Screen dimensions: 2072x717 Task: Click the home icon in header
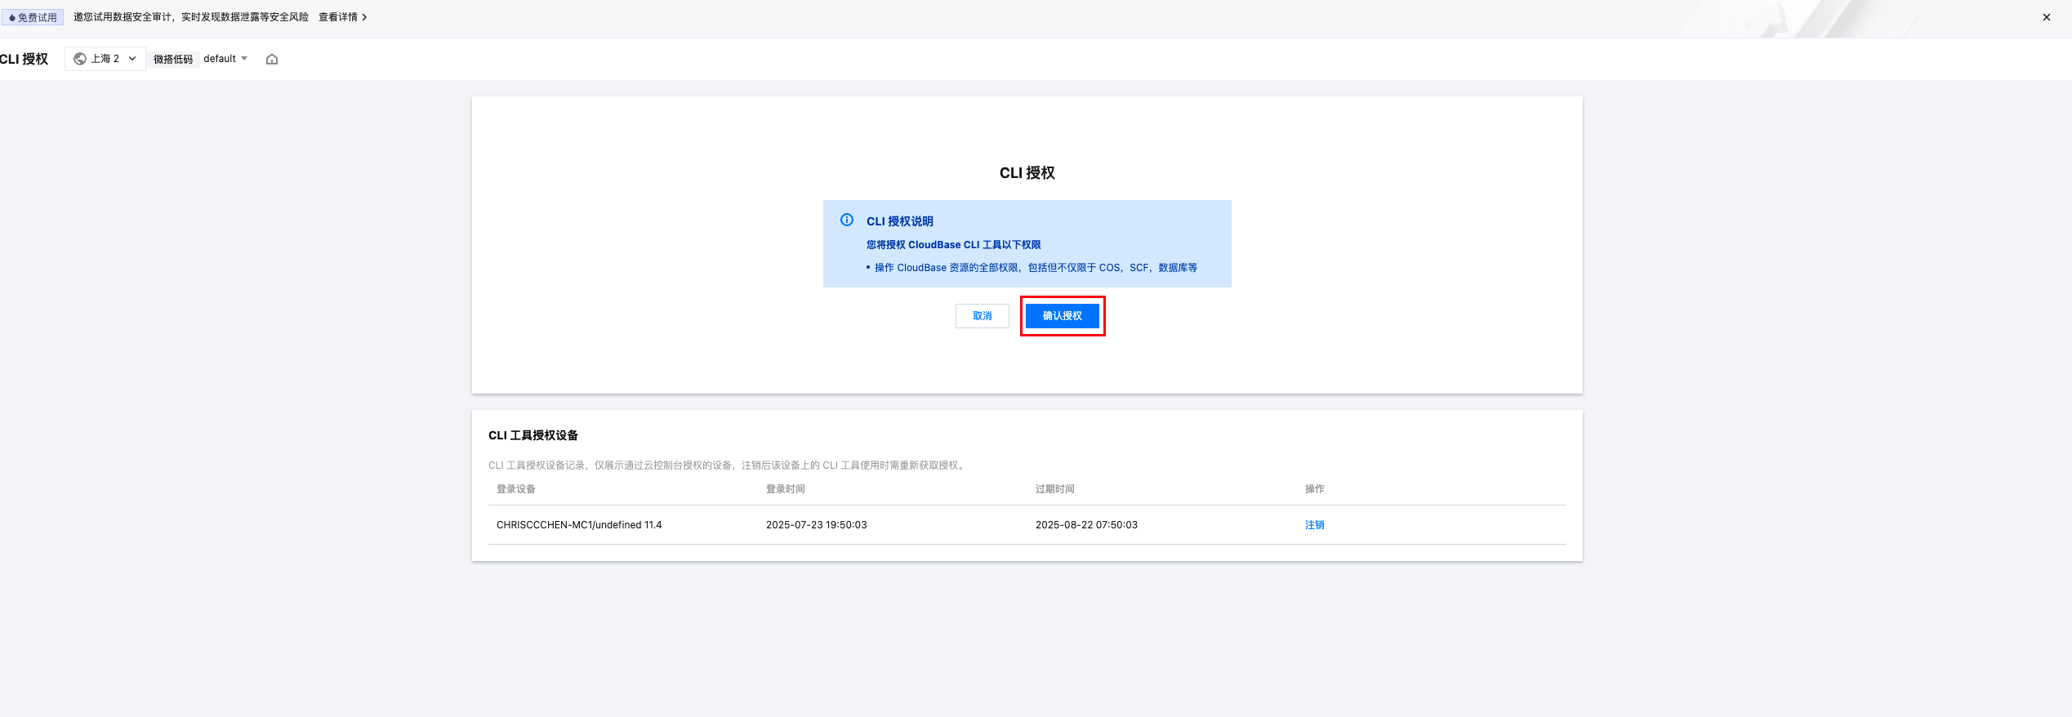(272, 59)
